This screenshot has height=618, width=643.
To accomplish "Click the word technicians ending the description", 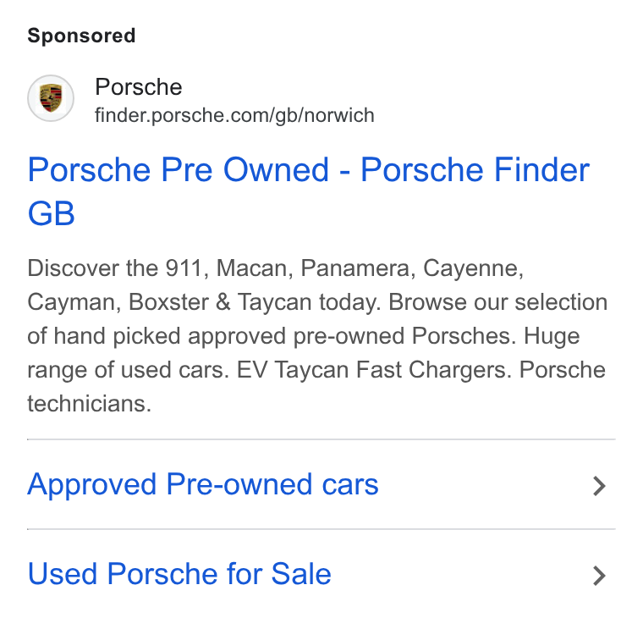I will (90, 404).
